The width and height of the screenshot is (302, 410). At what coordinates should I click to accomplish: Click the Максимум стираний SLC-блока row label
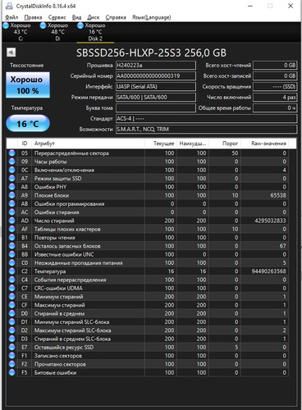[x=72, y=330]
